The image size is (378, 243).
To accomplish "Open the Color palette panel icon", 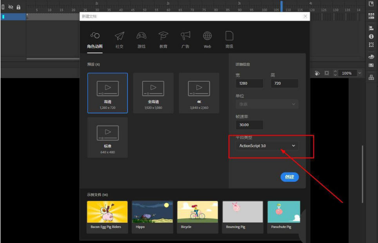I will (371, 56).
